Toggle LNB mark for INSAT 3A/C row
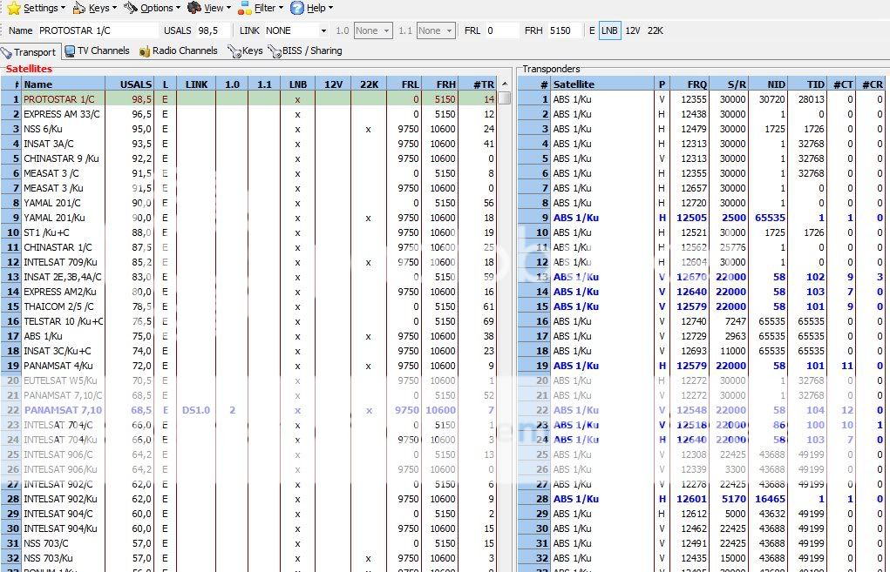 (x=297, y=144)
